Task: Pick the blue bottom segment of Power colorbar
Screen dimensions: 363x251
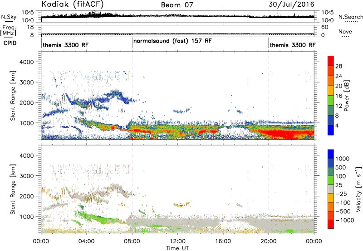Action: pos(331,130)
